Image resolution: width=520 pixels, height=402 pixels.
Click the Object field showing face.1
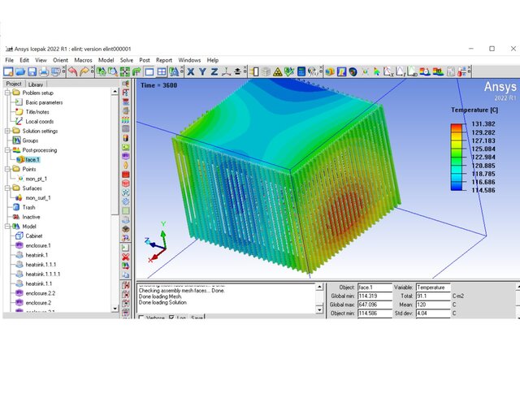(375, 287)
